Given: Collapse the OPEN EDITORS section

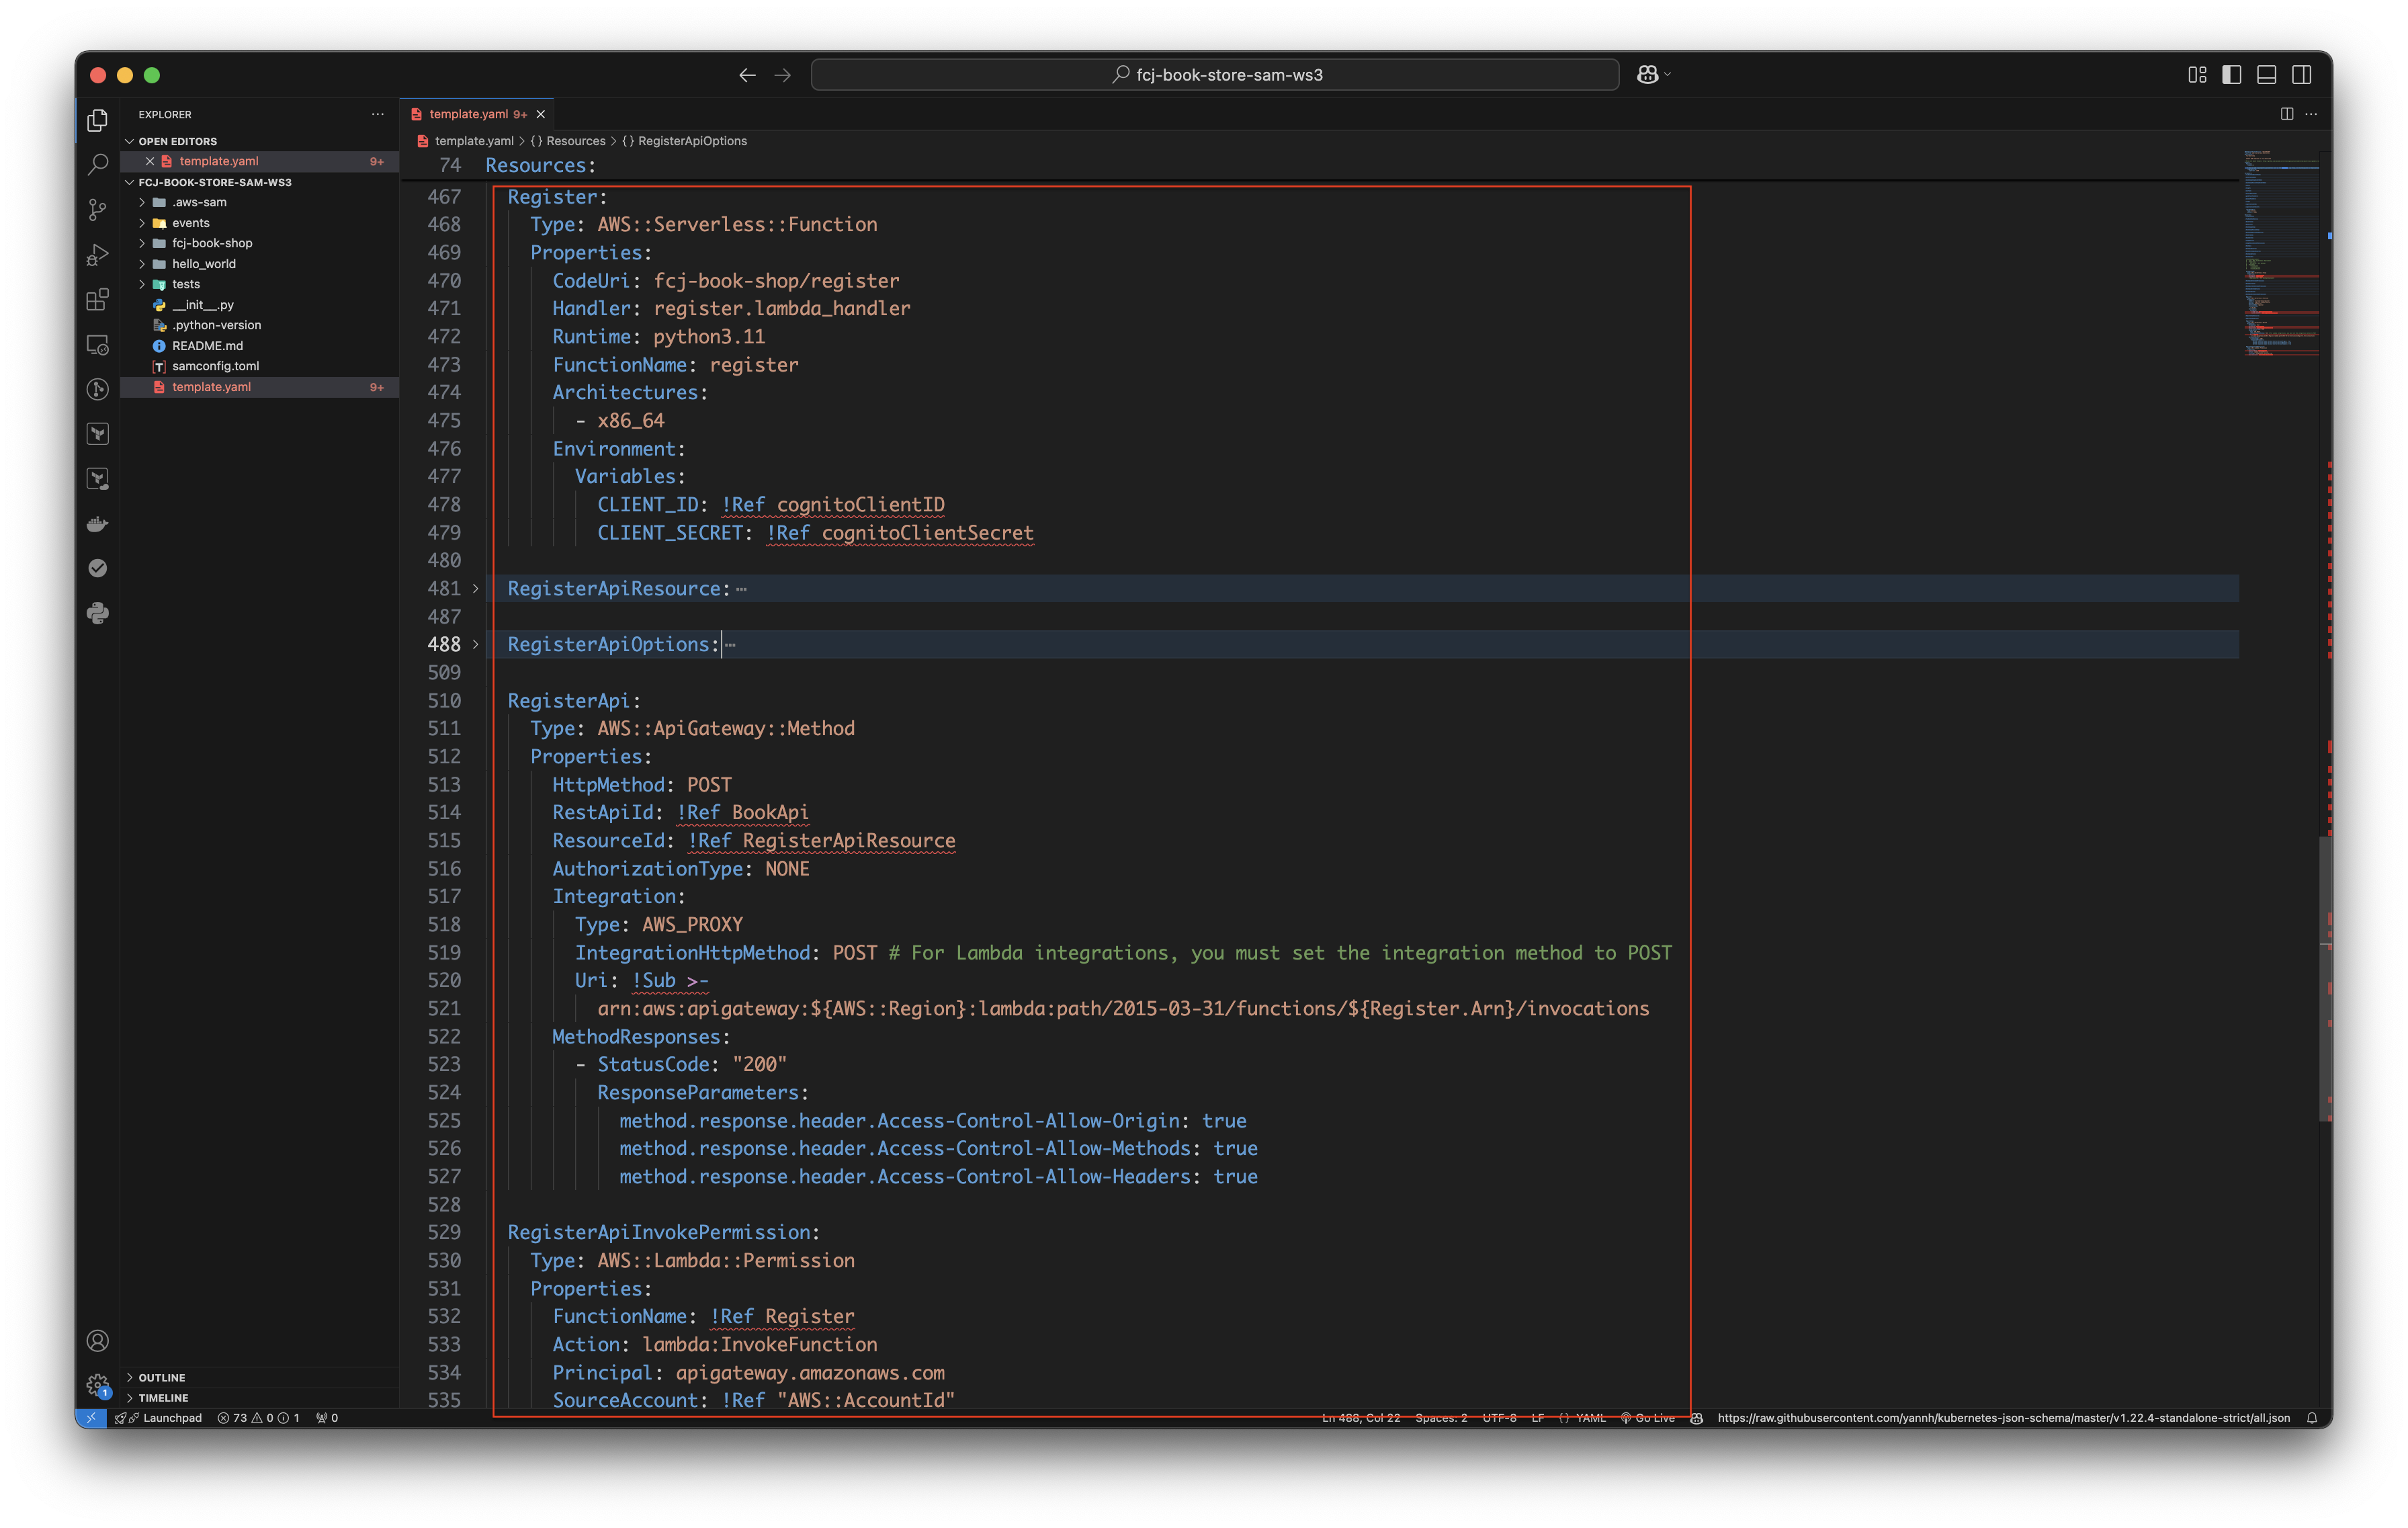Looking at the screenshot, I should (x=129, y=141).
